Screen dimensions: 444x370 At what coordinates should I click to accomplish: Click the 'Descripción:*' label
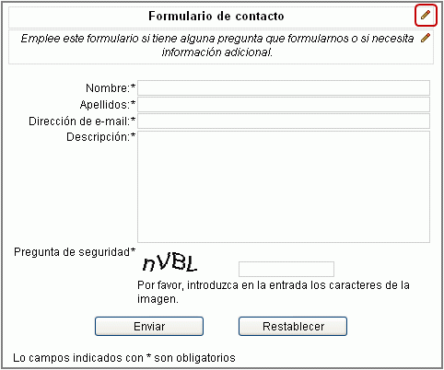click(100, 137)
